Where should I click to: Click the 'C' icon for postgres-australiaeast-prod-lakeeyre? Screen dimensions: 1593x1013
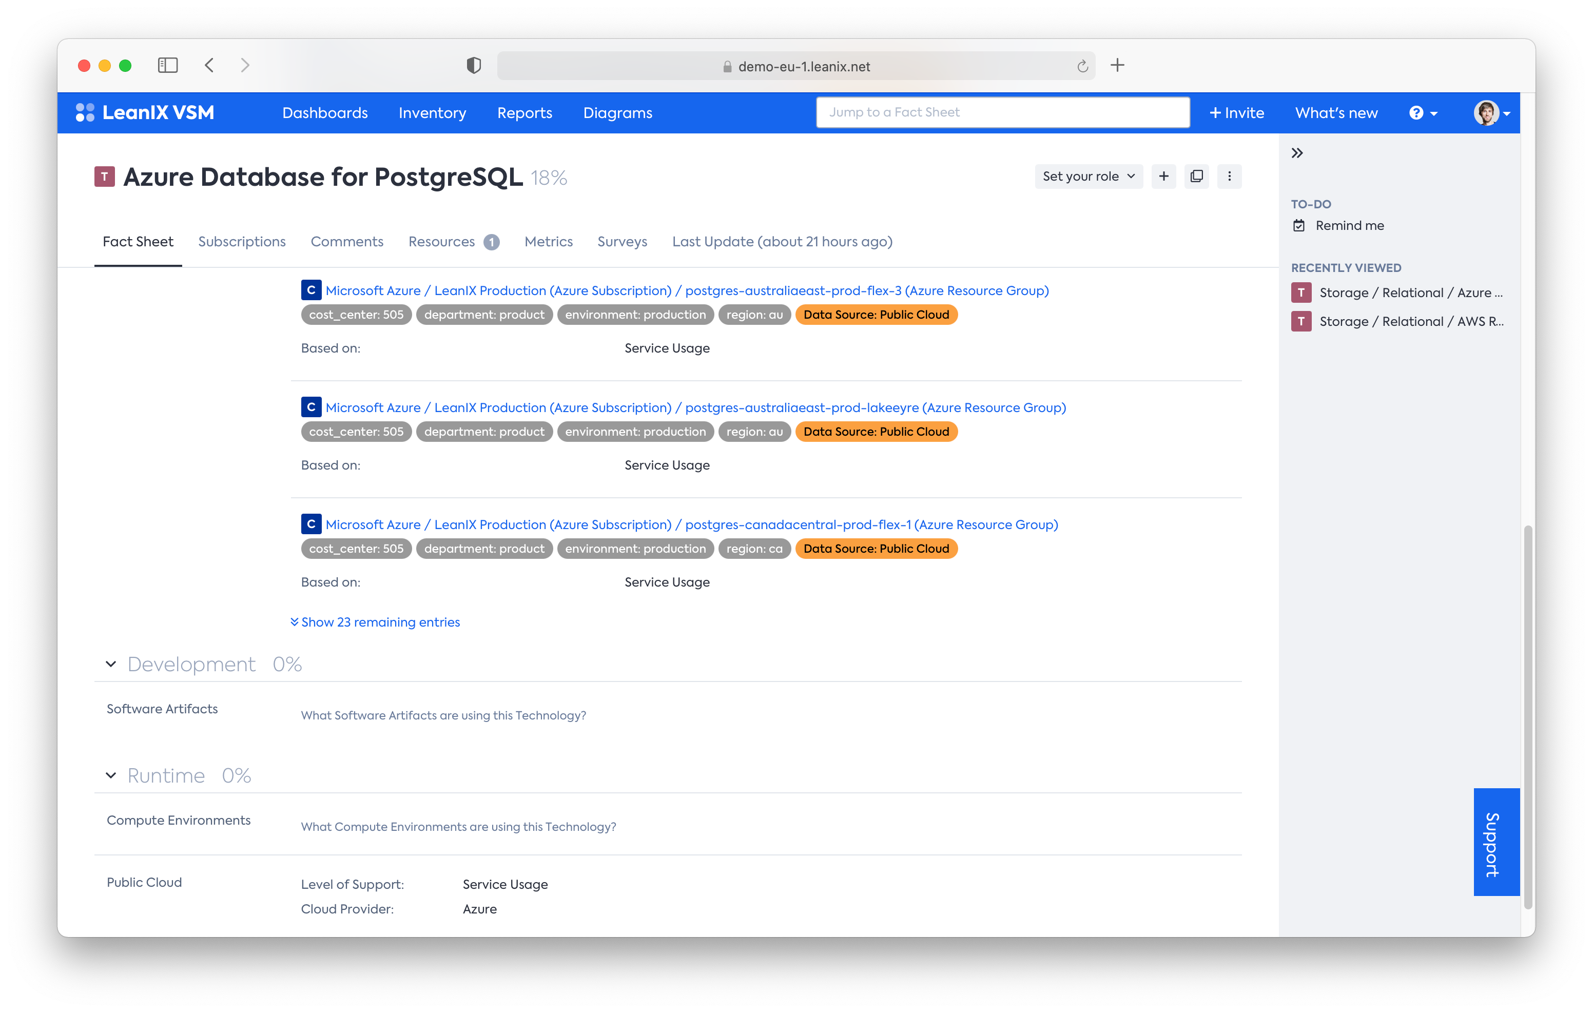click(311, 407)
